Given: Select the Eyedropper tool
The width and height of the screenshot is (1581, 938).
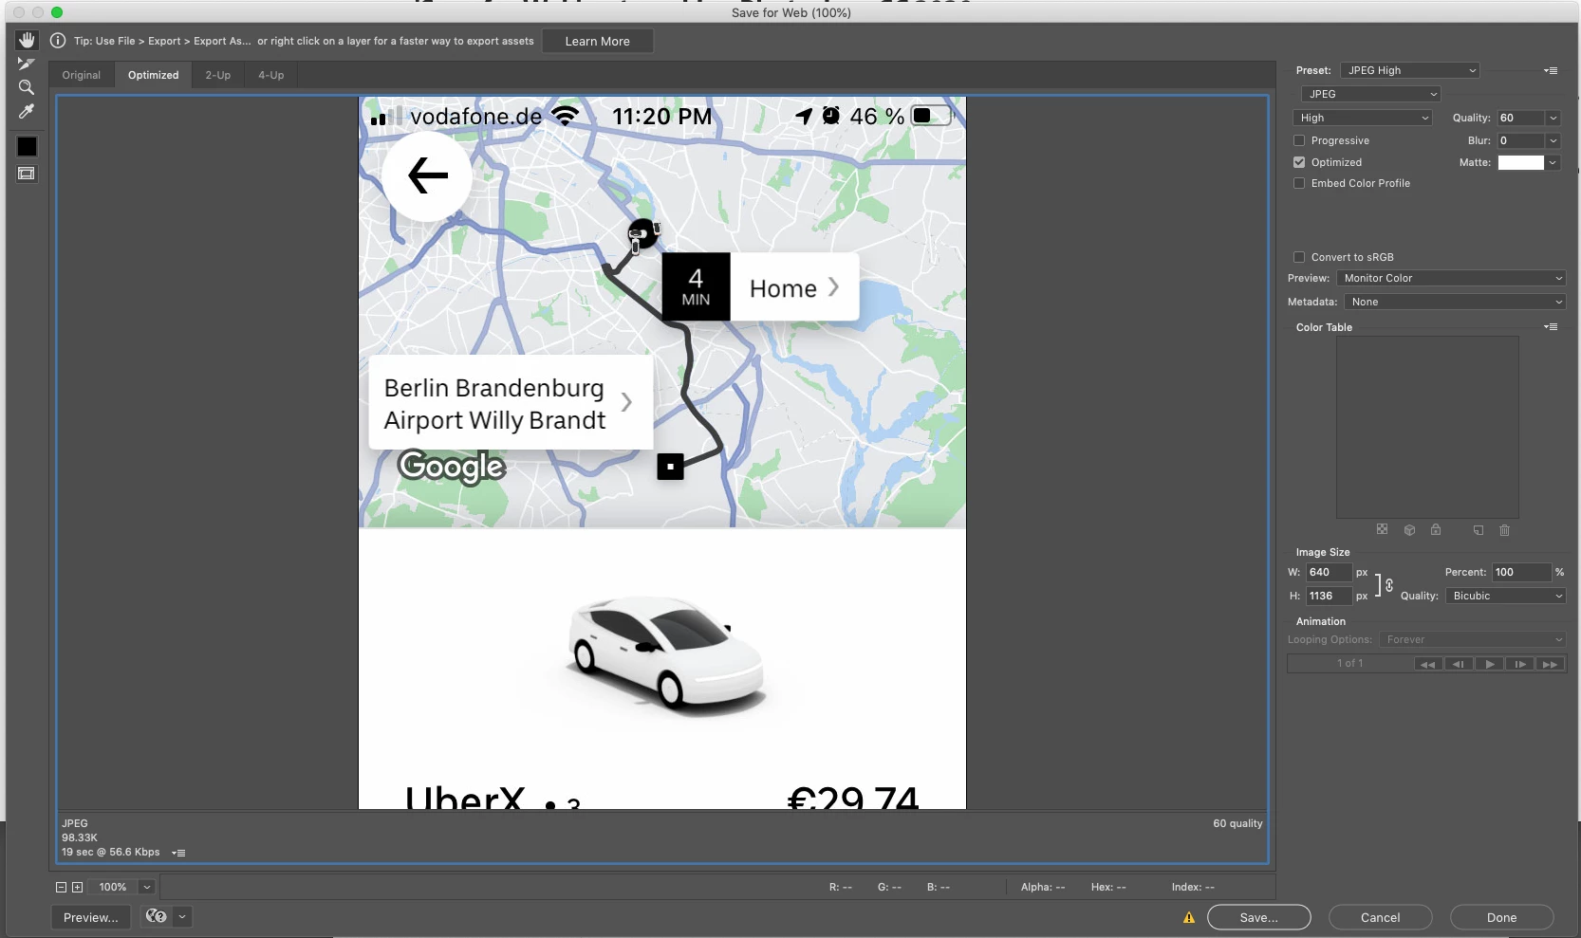Looking at the screenshot, I should (x=27, y=111).
